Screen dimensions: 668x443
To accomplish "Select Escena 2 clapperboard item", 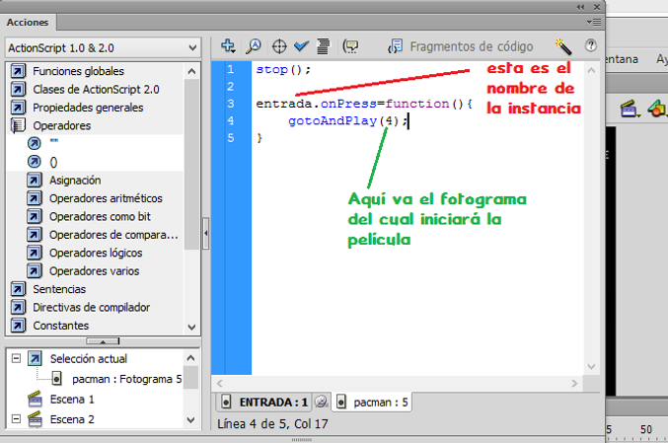I will tap(61, 419).
